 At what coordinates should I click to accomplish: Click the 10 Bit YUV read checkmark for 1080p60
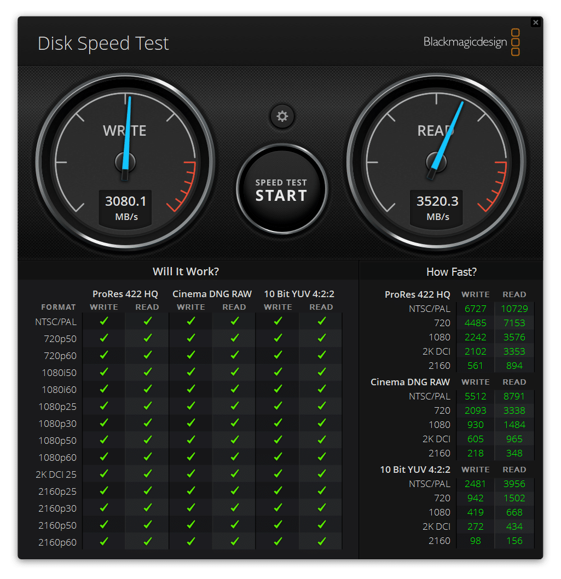(322, 457)
